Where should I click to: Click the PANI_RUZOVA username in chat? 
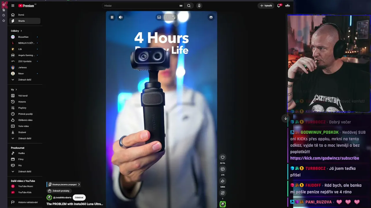(x=318, y=202)
